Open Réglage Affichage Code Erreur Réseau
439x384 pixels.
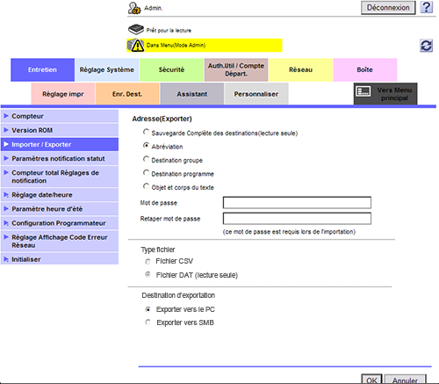coord(60,241)
